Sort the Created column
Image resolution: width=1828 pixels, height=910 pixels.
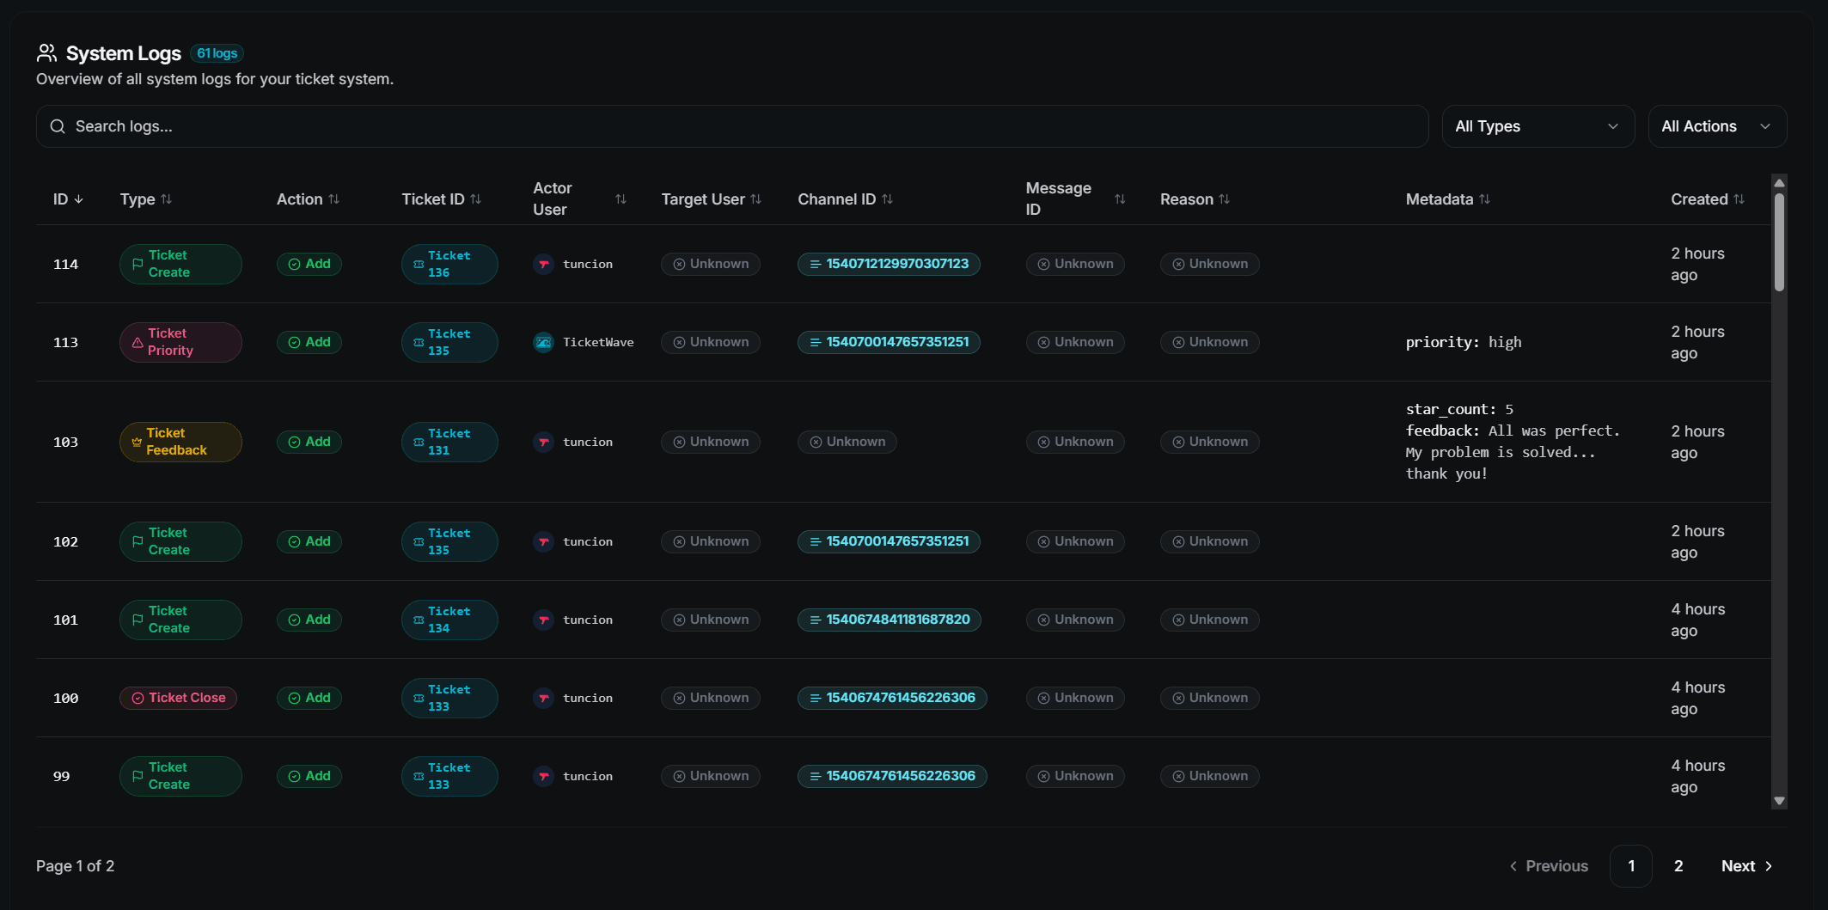click(x=1739, y=199)
